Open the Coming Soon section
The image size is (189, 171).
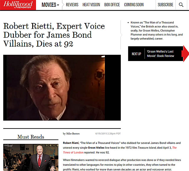[134, 5]
